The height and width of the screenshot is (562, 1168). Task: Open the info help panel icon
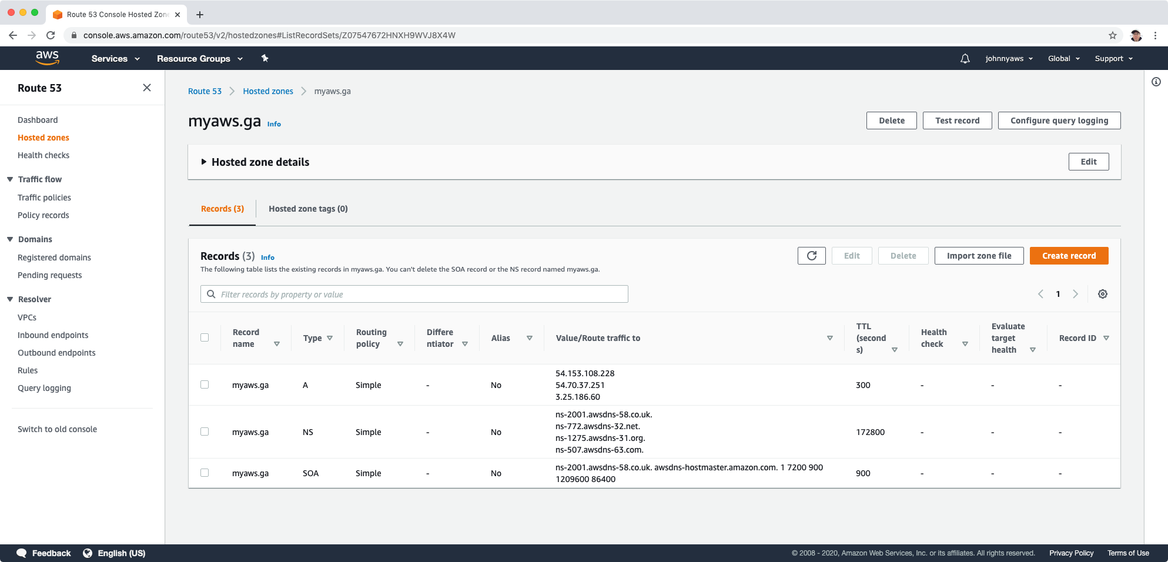[x=1156, y=82]
